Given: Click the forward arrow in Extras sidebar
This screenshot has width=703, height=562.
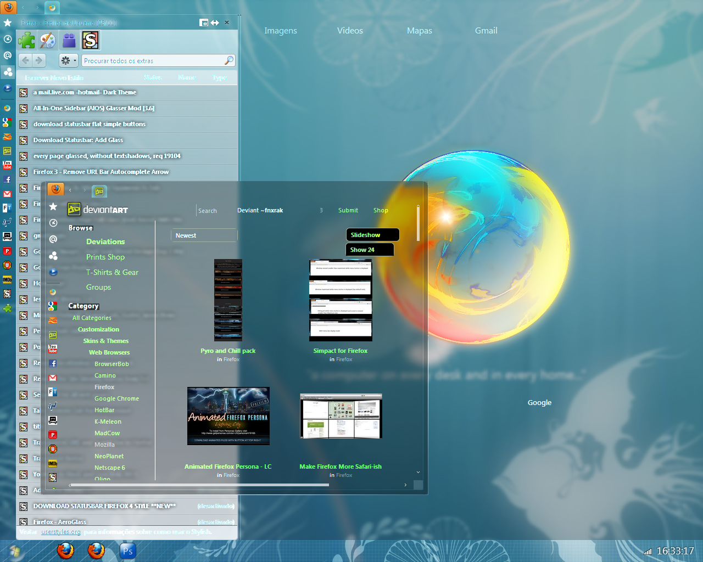Looking at the screenshot, I should pos(39,60).
